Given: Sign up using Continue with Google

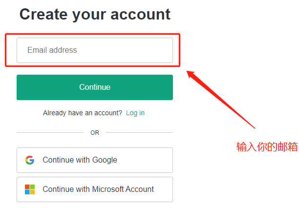Looking at the screenshot, I should [x=95, y=160].
